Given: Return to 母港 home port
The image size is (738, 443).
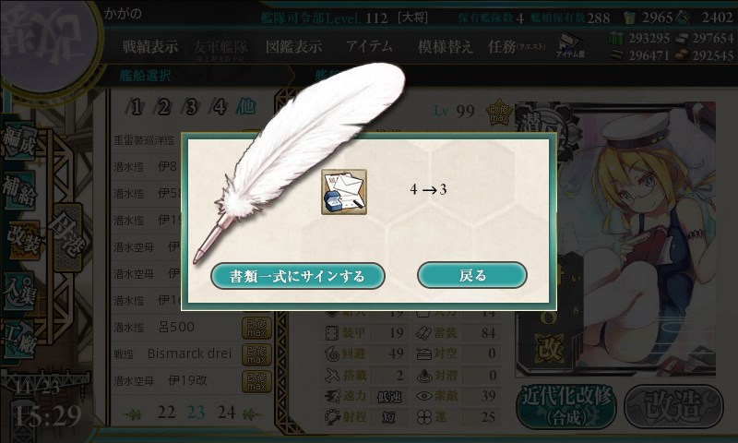Looking at the screenshot, I should (x=68, y=238).
